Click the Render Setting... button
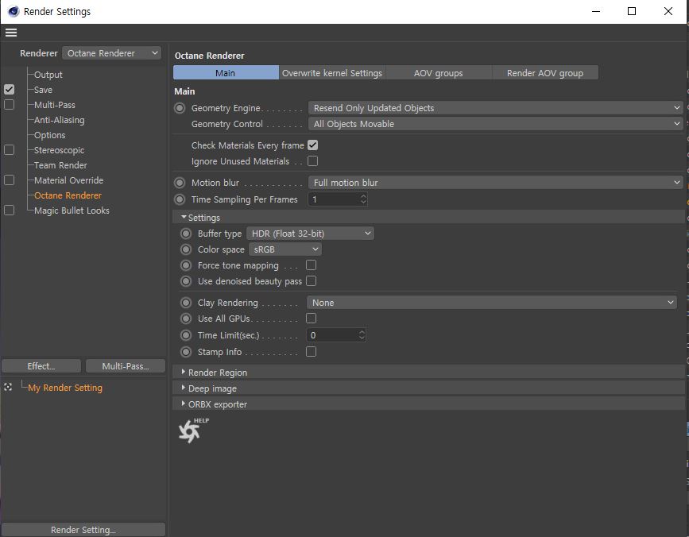Screen dimensions: 689x537 (83, 530)
